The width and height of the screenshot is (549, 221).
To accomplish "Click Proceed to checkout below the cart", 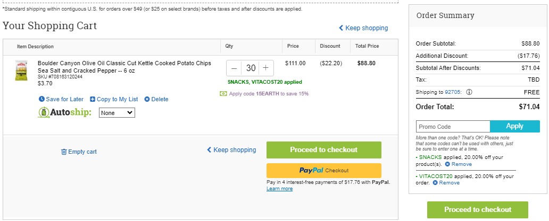I will pos(324,150).
